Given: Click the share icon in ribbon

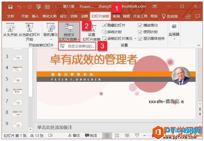Looking at the screenshot, I should click(x=188, y=16).
